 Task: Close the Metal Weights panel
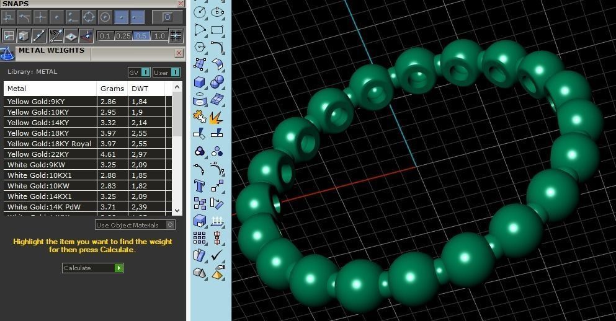[179, 53]
